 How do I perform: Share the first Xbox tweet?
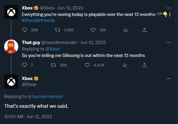click(x=144, y=30)
